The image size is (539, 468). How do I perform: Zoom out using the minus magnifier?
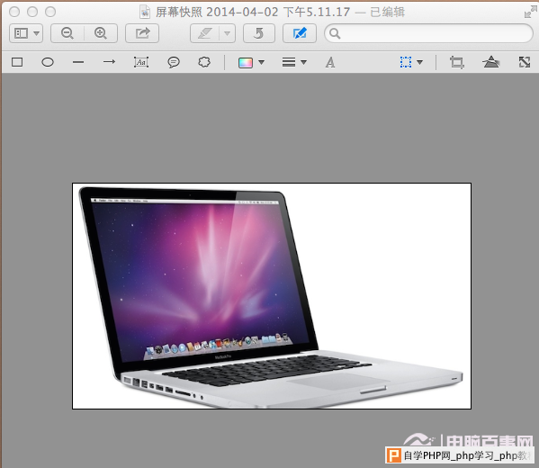pos(67,33)
